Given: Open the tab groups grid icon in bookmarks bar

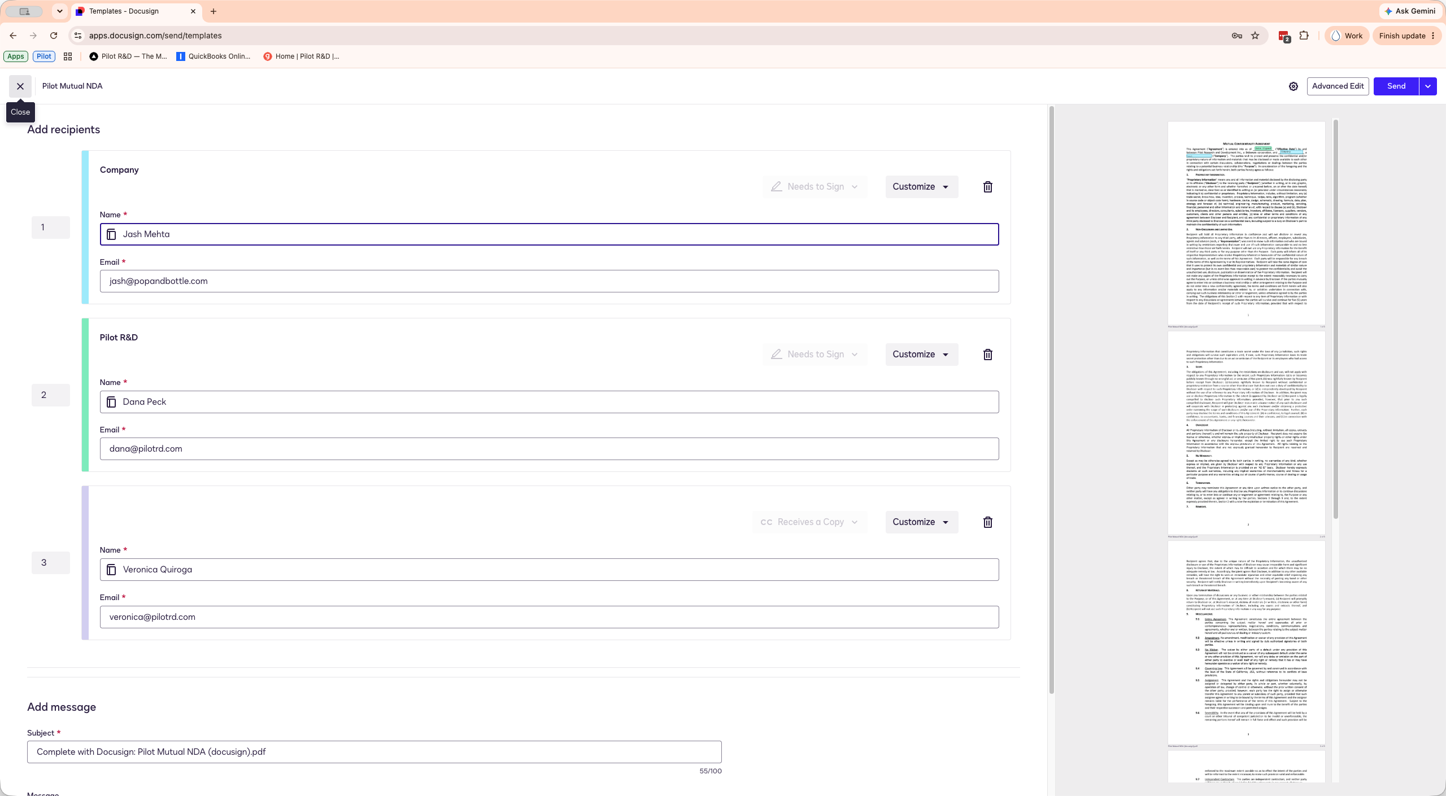Looking at the screenshot, I should tap(68, 56).
